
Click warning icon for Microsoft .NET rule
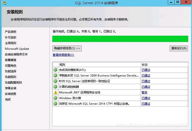point(55,92)
